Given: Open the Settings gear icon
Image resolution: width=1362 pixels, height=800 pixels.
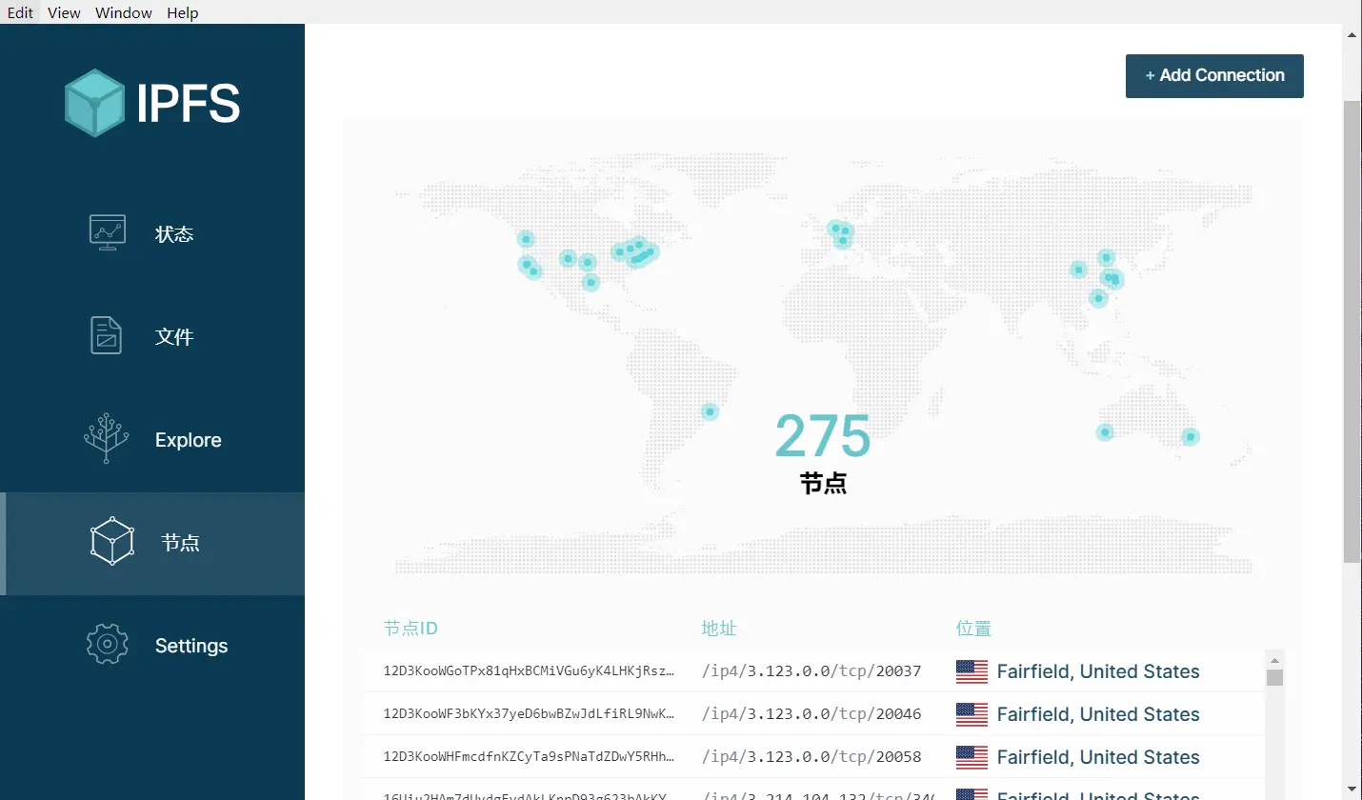Looking at the screenshot, I should pos(108,644).
